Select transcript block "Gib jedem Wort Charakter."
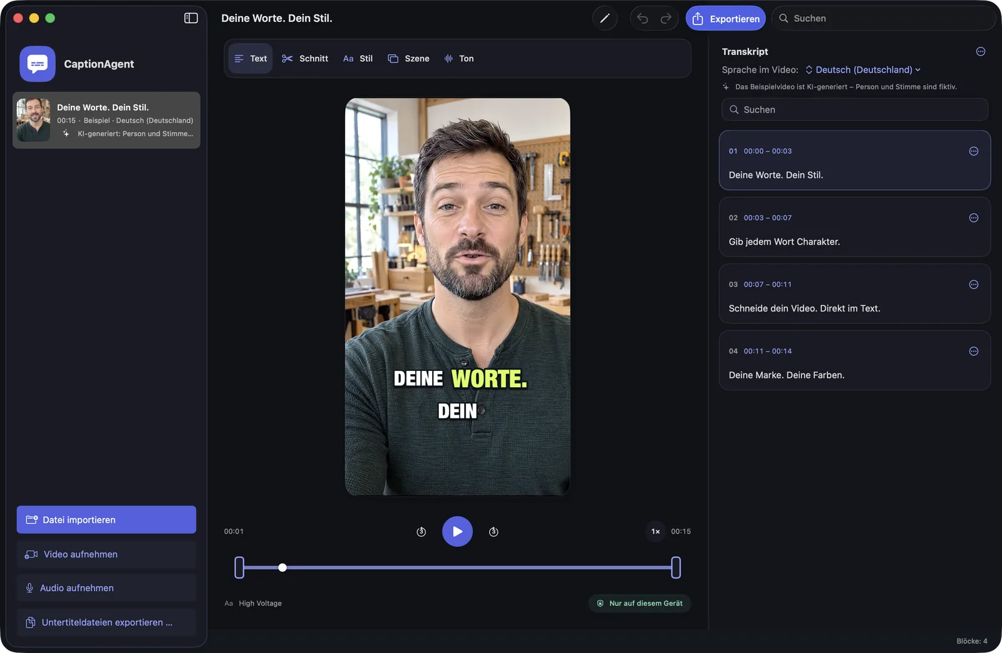This screenshot has height=653, width=1002. 855,227
